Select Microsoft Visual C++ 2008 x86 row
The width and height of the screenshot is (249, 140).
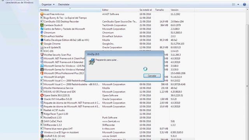117,84
